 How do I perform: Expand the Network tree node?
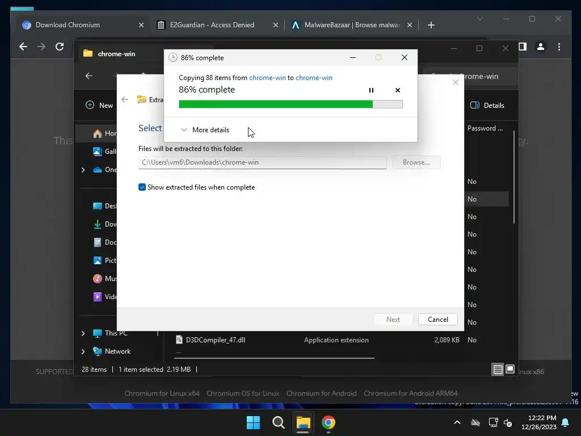pos(83,351)
